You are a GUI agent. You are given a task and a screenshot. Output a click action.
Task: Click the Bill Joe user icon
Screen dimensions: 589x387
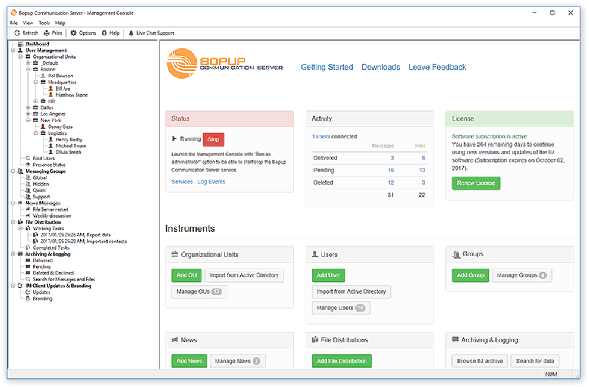[x=51, y=88]
